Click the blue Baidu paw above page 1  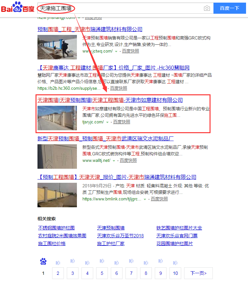point(43,261)
